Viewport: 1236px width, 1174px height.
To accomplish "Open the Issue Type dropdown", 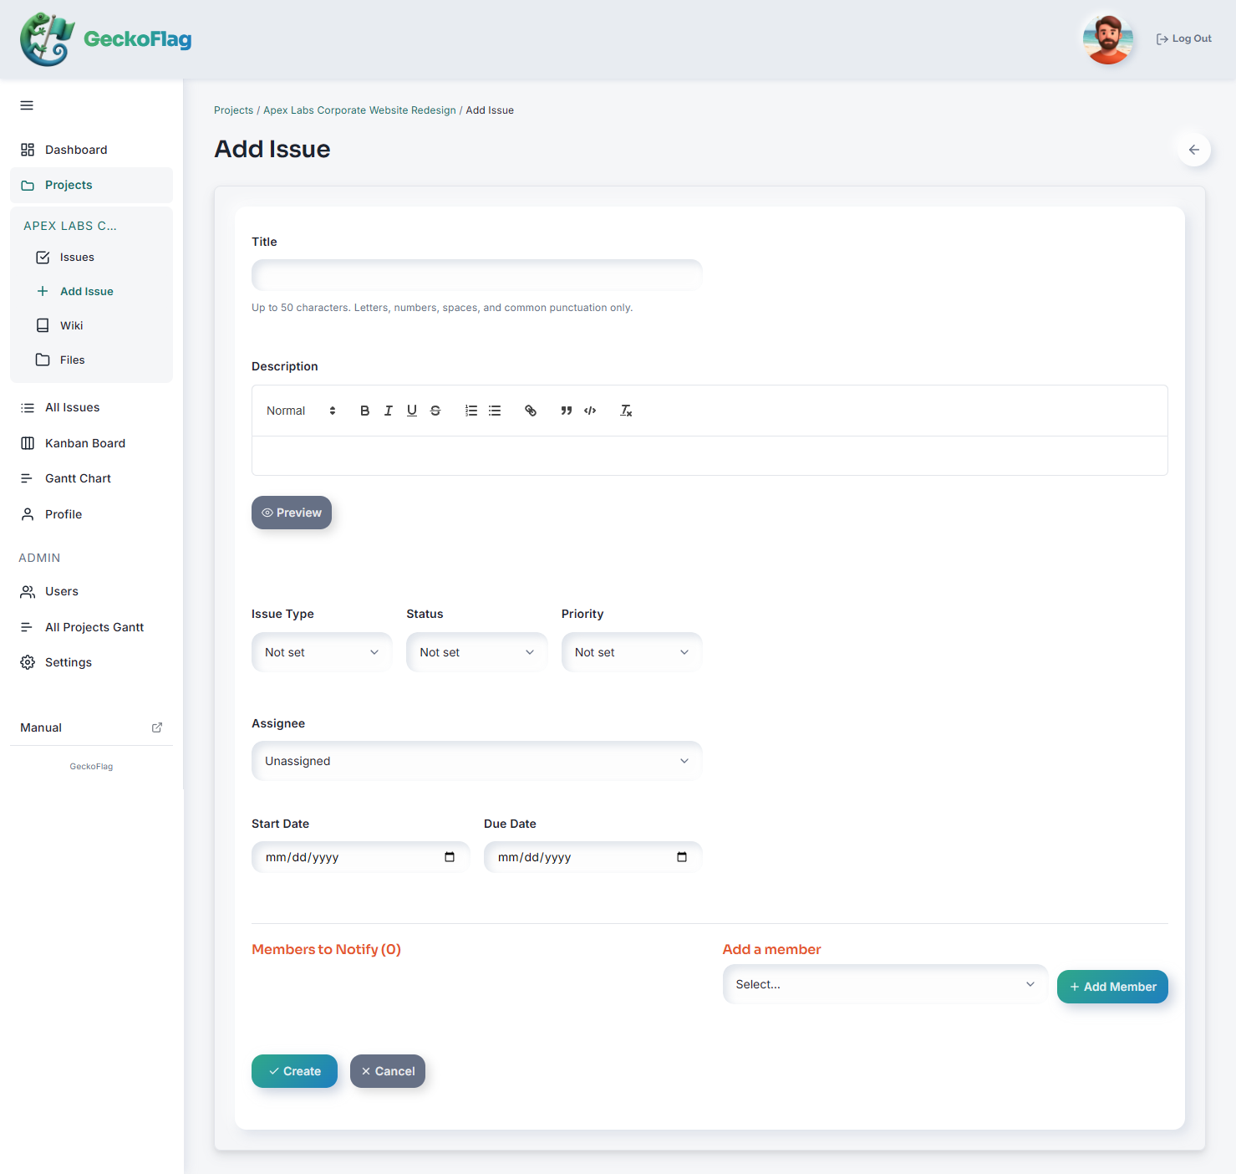I will pos(322,652).
